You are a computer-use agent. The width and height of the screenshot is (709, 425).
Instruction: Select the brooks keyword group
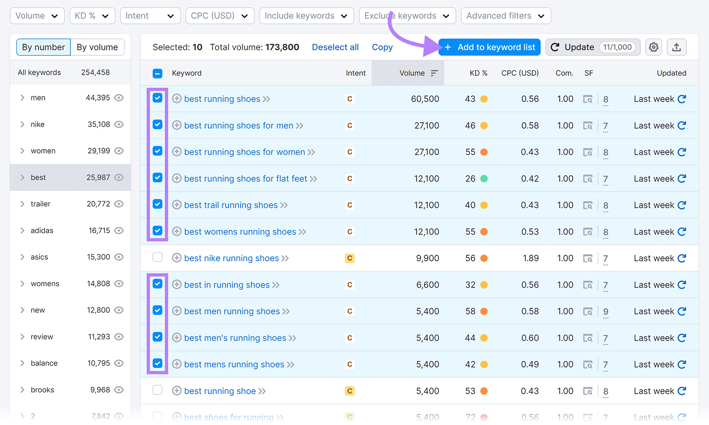70,390
